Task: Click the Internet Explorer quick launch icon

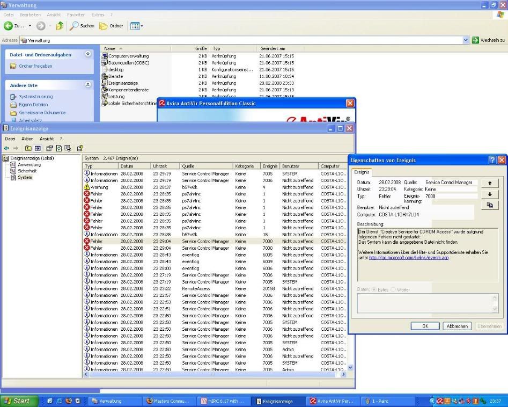Action: (x=60, y=401)
